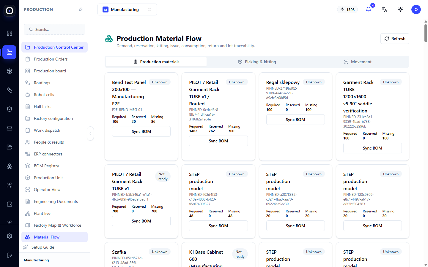Open Engineering Documents page
This screenshot has height=267, width=428.
(54, 201)
